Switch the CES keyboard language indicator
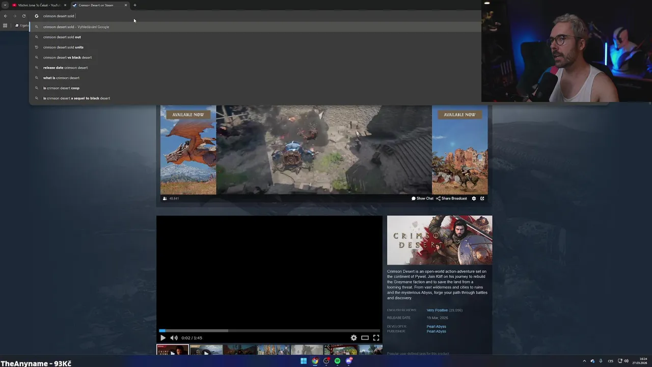The width and height of the screenshot is (652, 367). (610, 361)
